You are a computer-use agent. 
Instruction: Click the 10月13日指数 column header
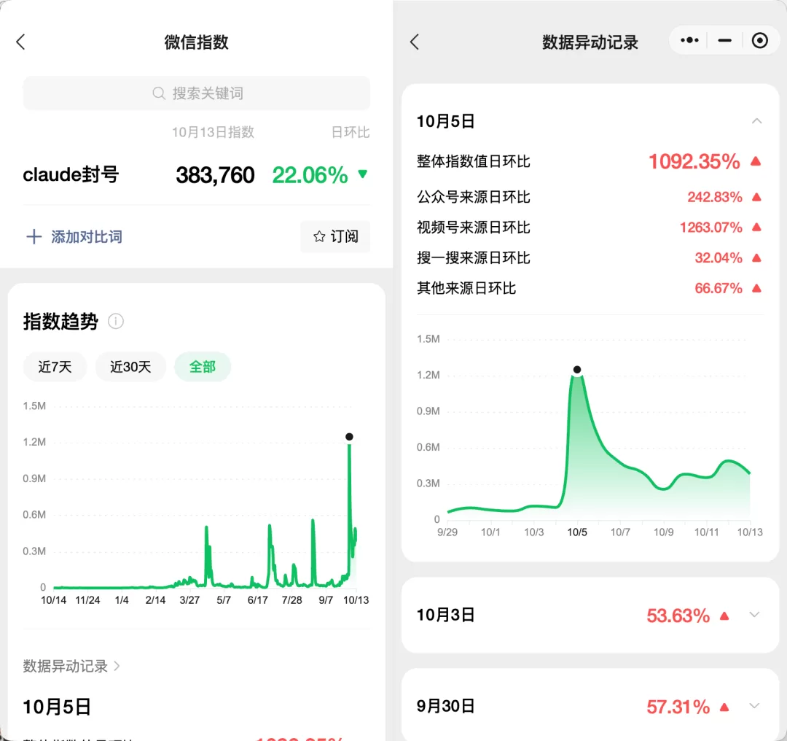pyautogui.click(x=214, y=132)
